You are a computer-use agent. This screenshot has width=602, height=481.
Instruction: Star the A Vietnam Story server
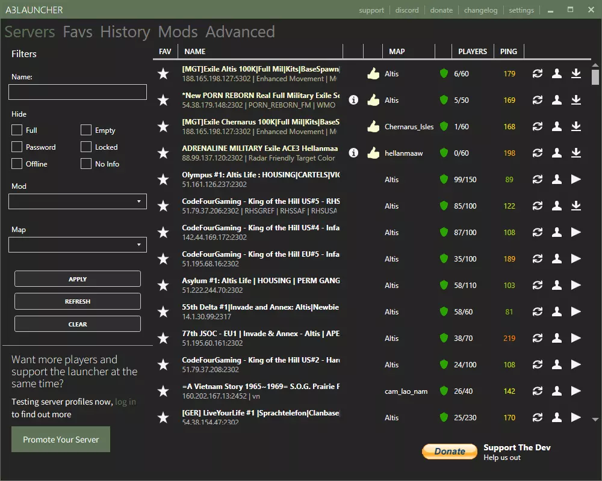tap(163, 391)
